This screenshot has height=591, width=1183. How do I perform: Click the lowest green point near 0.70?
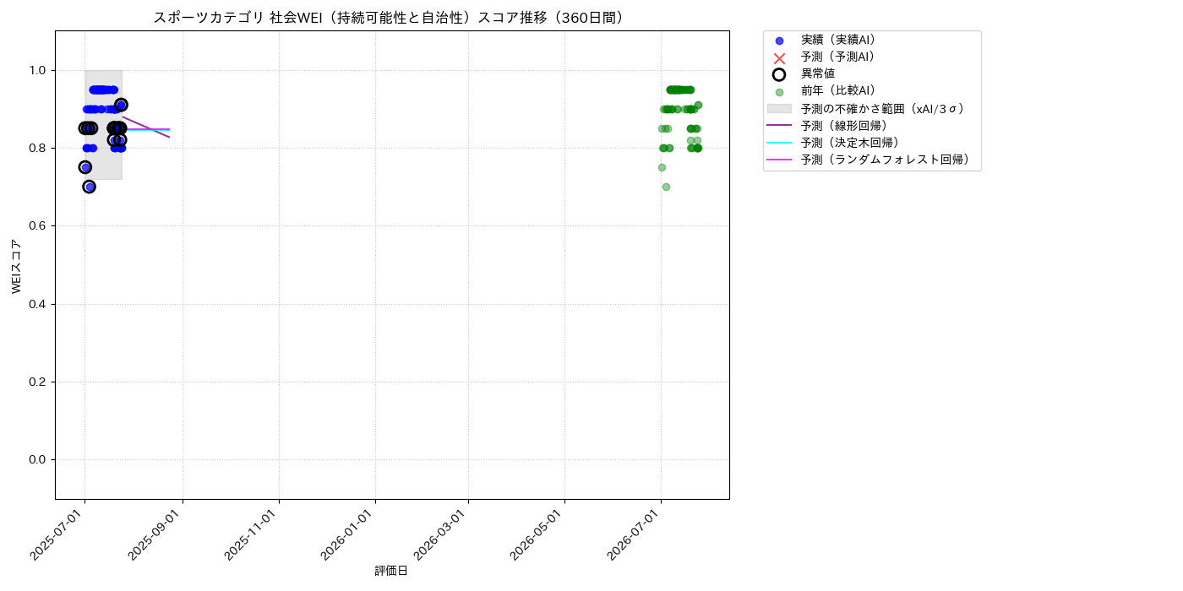tap(666, 187)
